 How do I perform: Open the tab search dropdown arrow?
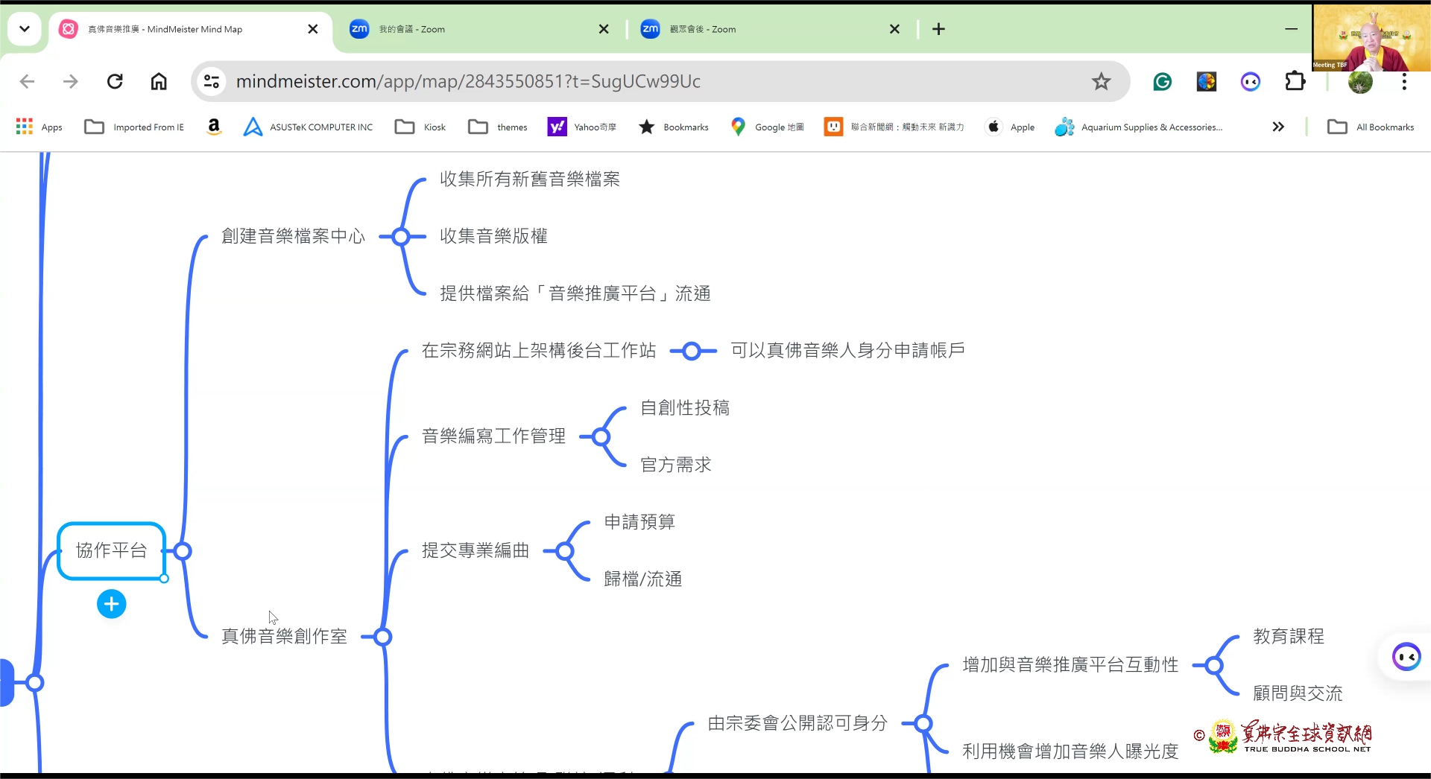(25, 29)
